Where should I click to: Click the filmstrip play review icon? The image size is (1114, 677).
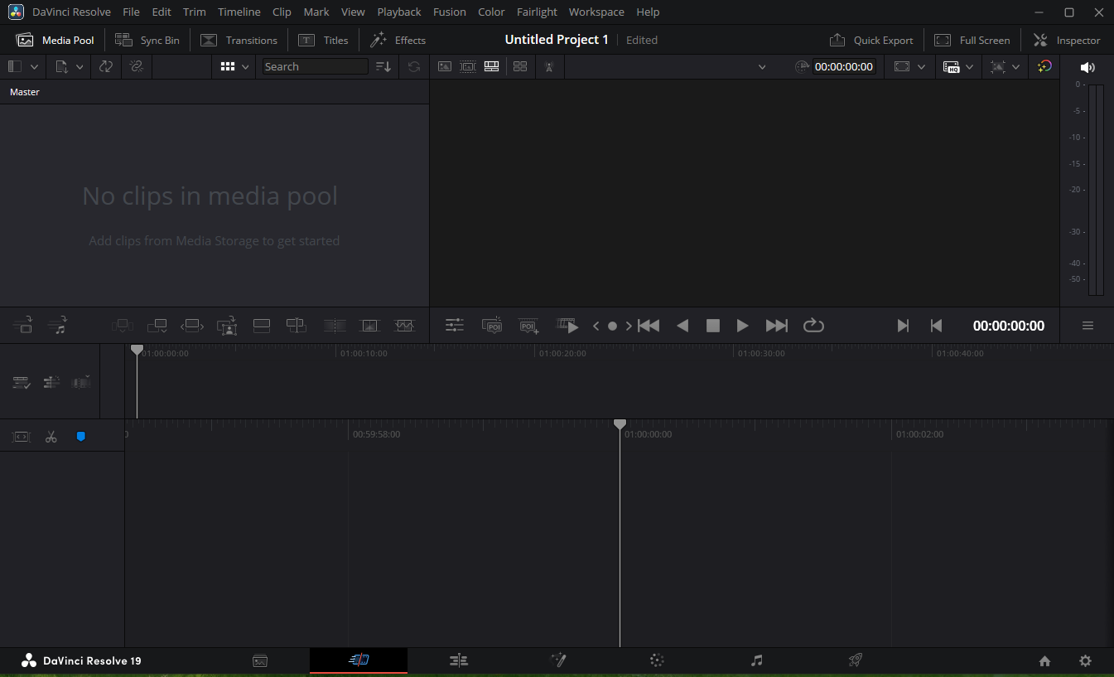[567, 326]
